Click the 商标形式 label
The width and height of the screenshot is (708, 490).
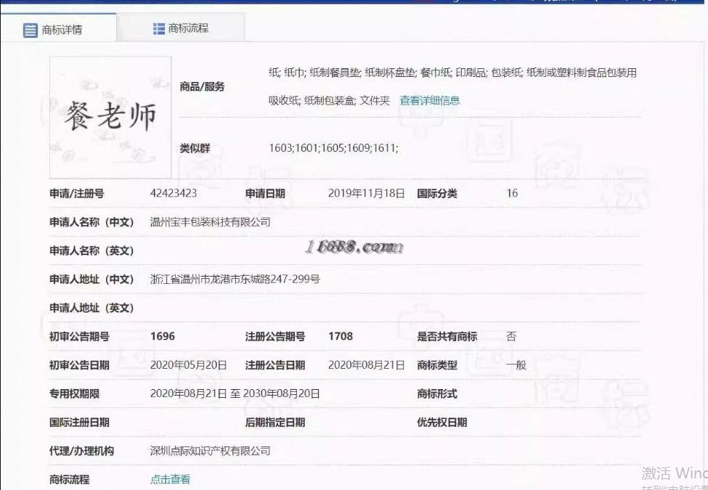pyautogui.click(x=436, y=394)
